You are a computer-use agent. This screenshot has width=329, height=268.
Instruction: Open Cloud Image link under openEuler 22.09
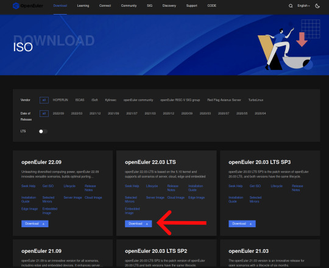pyautogui.click(x=93, y=197)
